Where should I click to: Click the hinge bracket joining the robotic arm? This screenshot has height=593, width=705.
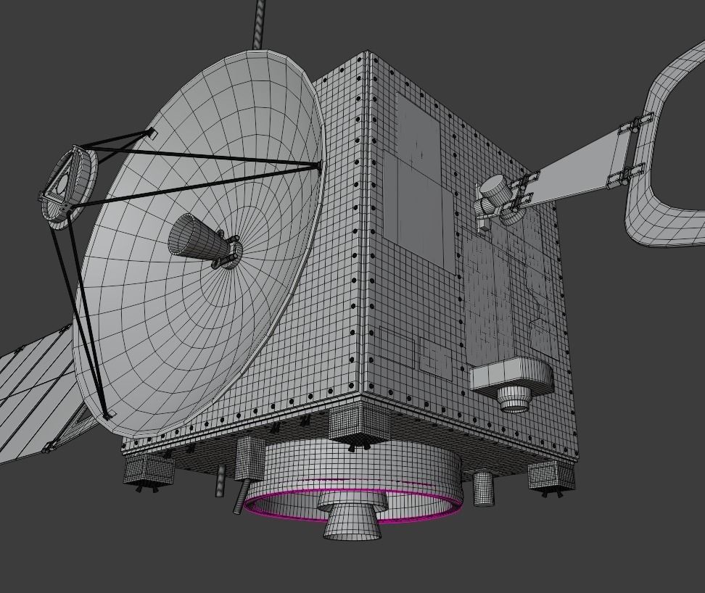pos(526,192)
